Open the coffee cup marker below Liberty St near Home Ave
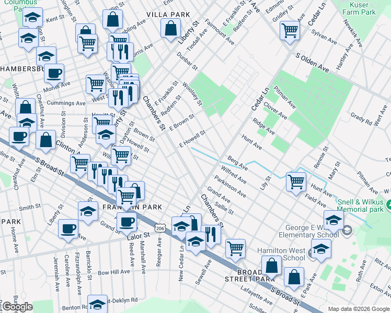391x313 pixels. (68, 229)
